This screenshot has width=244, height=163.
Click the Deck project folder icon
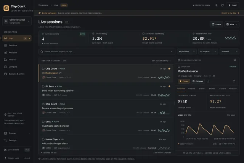(43, 121)
